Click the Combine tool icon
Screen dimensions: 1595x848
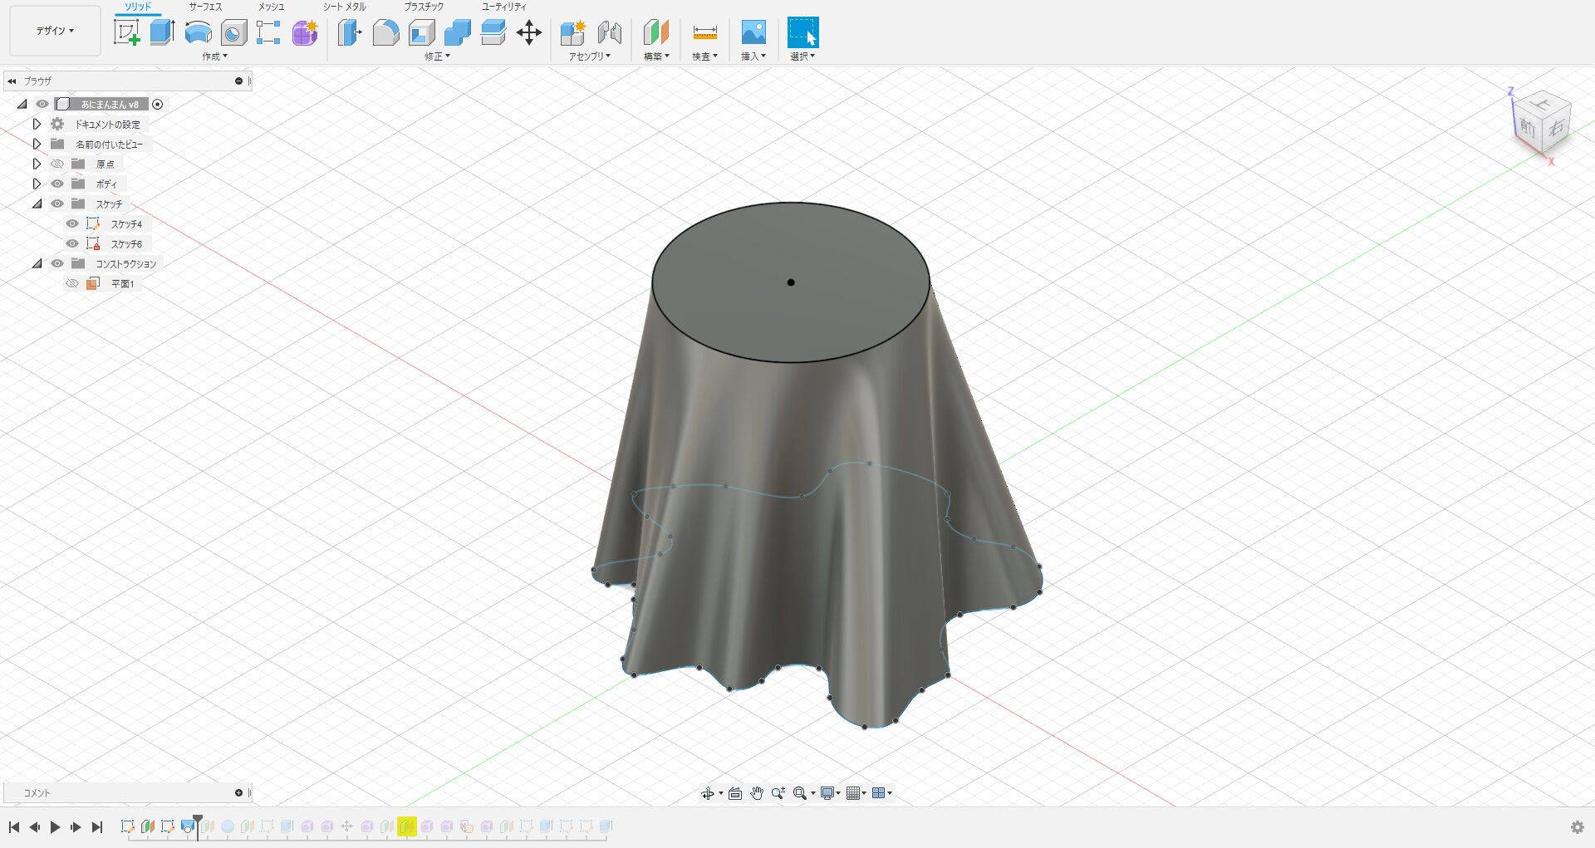(x=458, y=33)
